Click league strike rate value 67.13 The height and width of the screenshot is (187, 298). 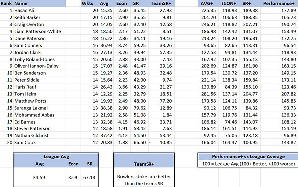point(89,177)
